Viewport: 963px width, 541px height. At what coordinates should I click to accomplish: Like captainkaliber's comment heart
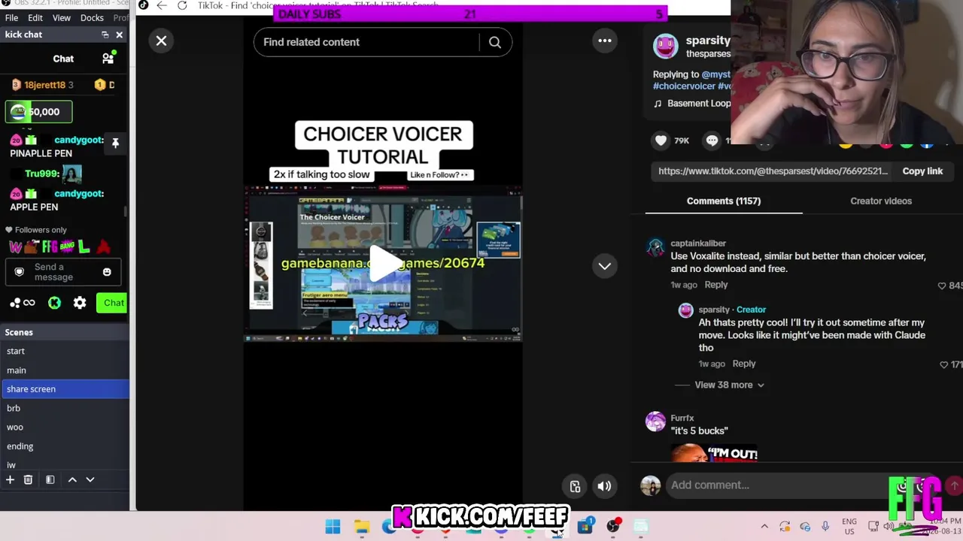click(942, 286)
